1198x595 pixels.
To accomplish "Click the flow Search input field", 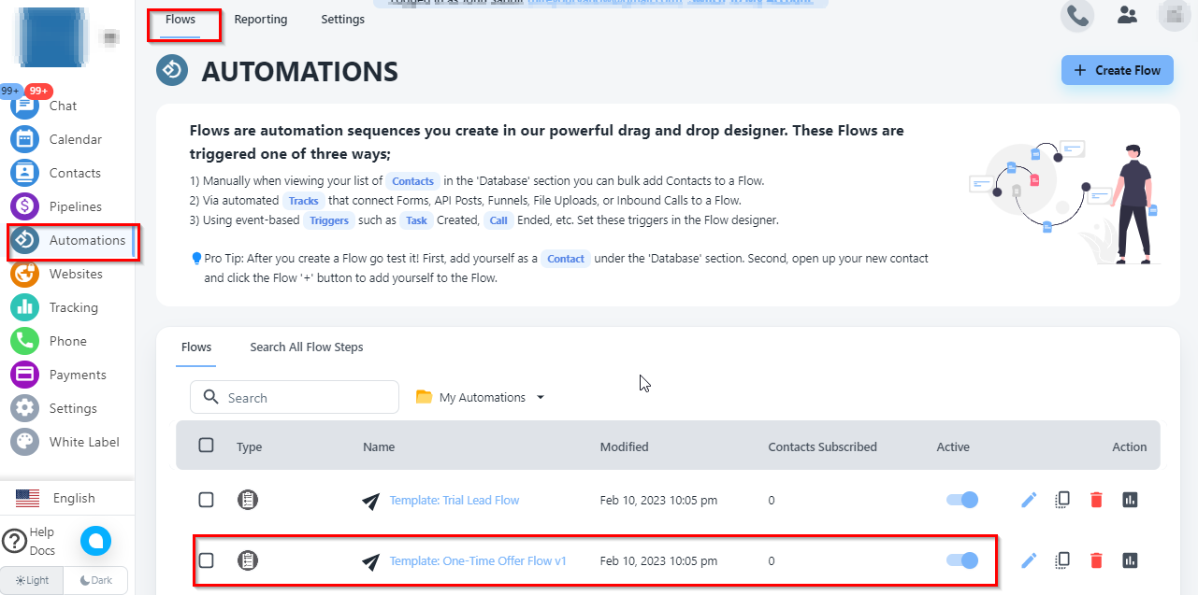I will (x=295, y=397).
